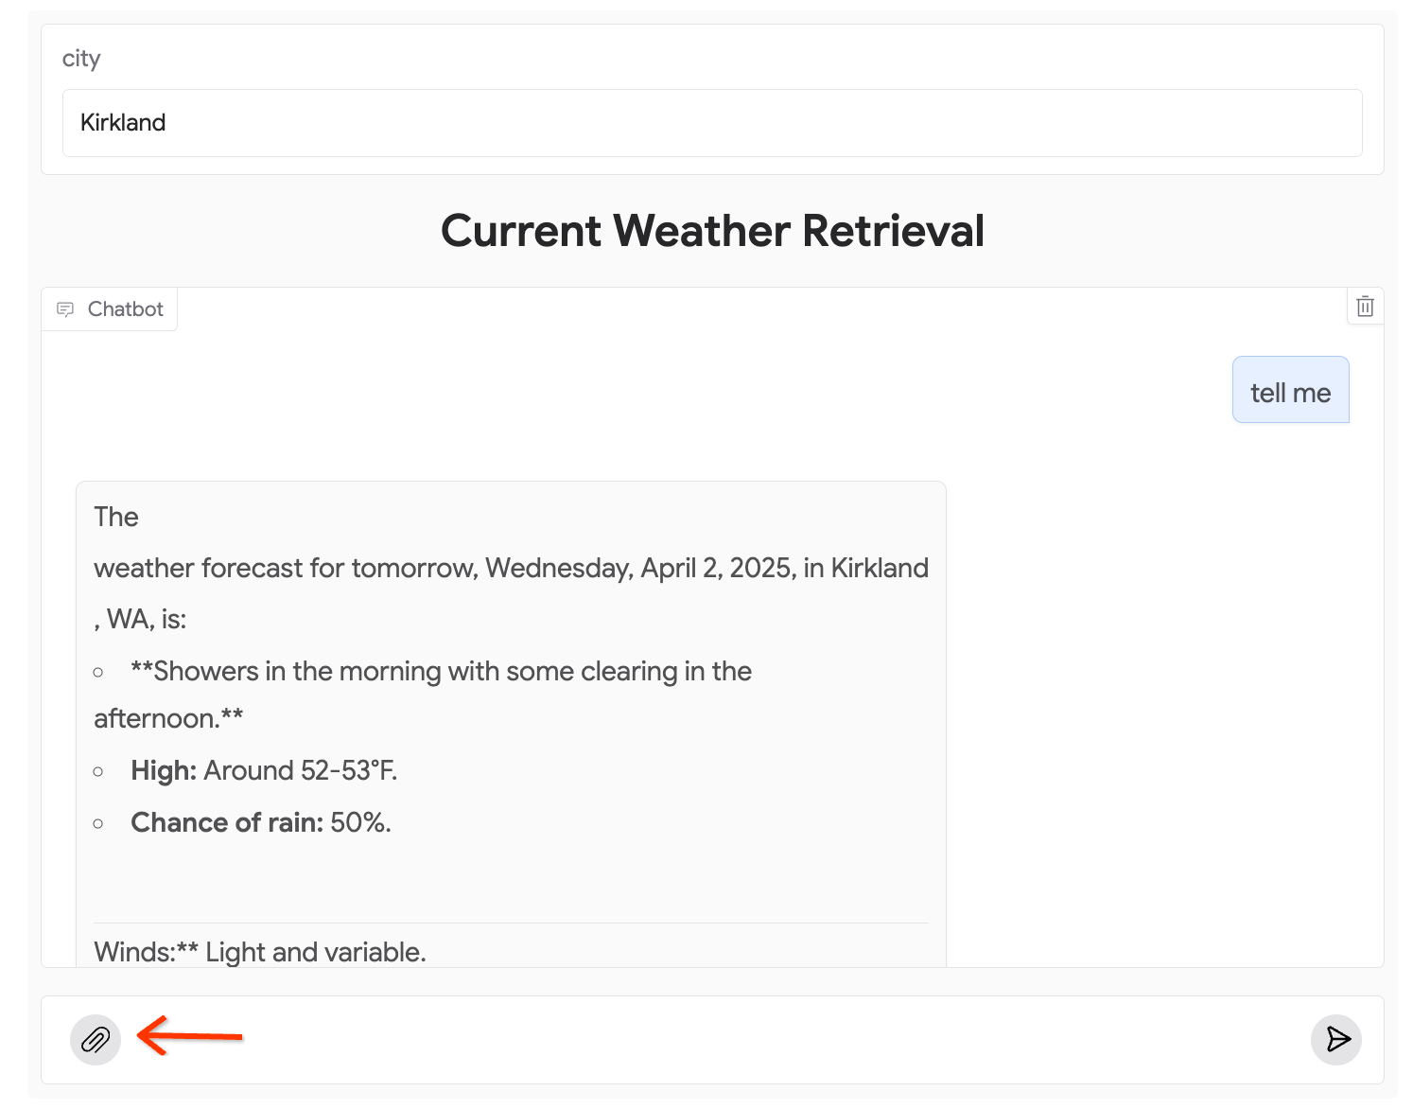Click the Wednesday, April 2, 2025 forecast sentence
Screen dimensions: 1413x1109
511,568
